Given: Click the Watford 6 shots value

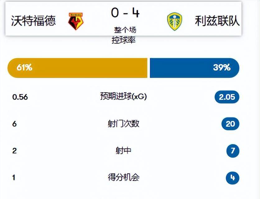Looking at the screenshot, I should click(x=14, y=124).
